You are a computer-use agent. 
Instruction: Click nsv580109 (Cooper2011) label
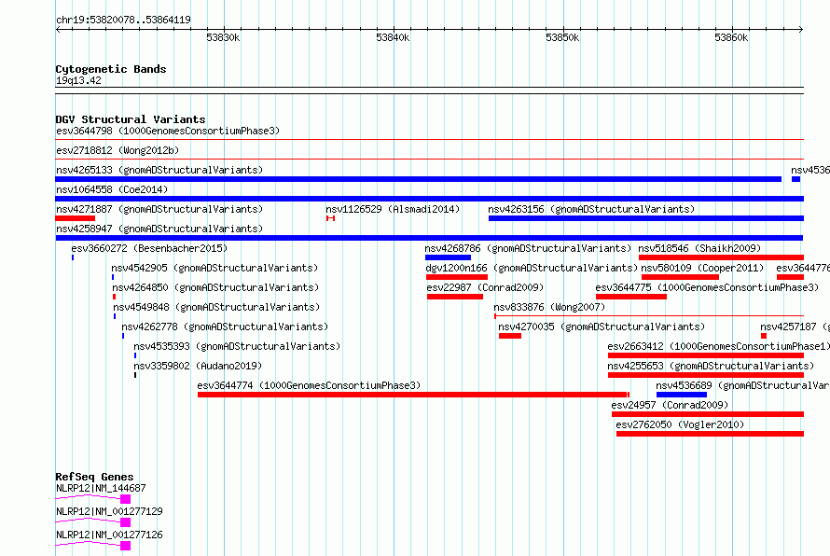click(702, 268)
